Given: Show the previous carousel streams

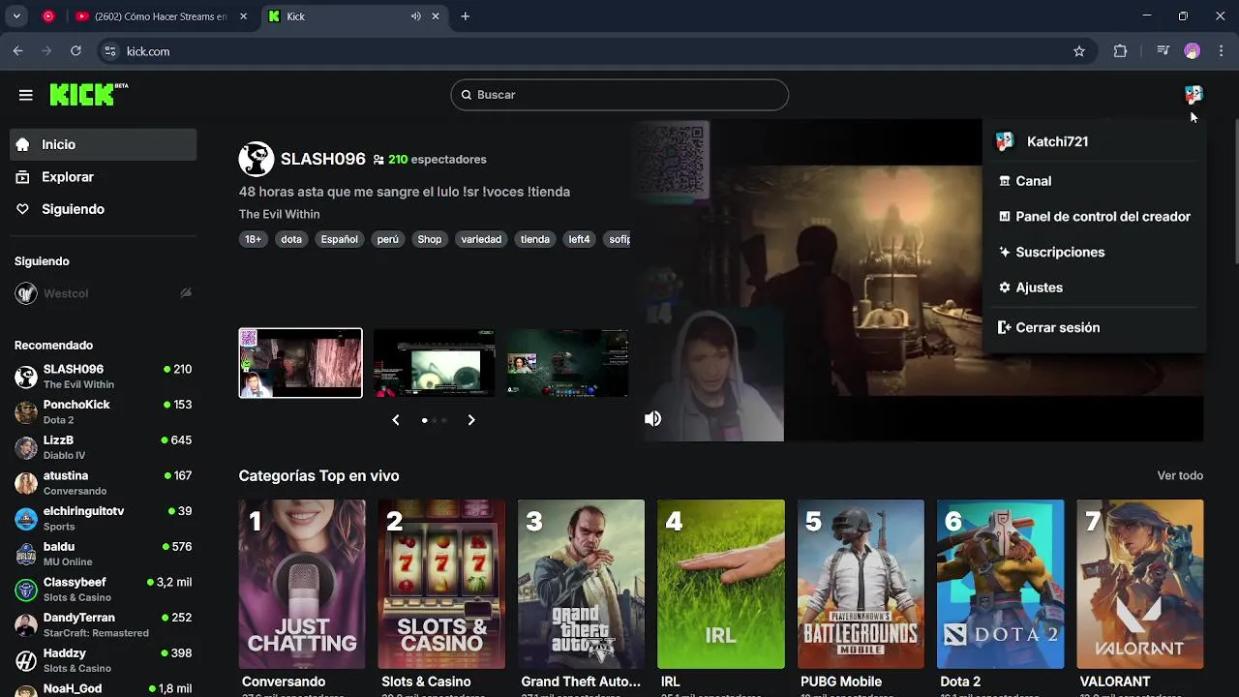Looking at the screenshot, I should point(396,420).
